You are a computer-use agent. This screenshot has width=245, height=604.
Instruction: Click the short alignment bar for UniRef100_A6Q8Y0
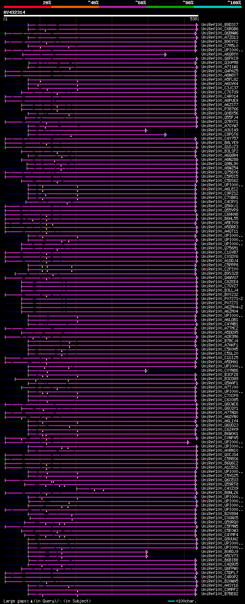(94, 54)
